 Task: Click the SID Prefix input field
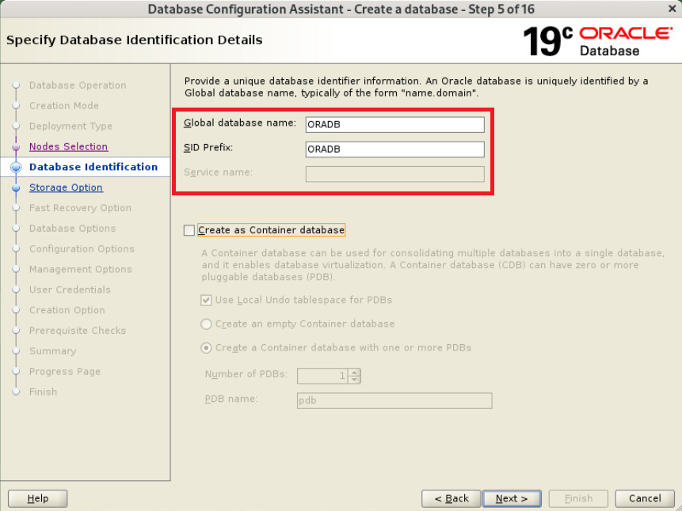click(x=394, y=149)
